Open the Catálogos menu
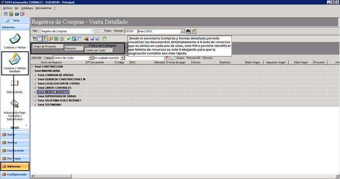Image resolution: width=340 pixels, height=179 pixels. (x=27, y=8)
